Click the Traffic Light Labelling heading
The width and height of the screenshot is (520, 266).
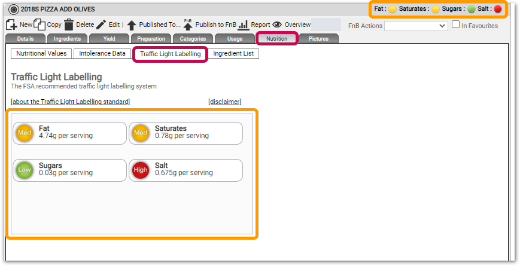pyautogui.click(x=56, y=77)
